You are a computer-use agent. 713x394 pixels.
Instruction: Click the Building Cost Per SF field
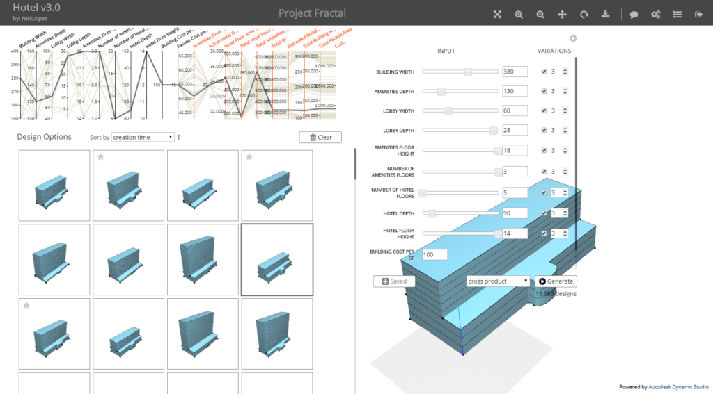click(434, 254)
